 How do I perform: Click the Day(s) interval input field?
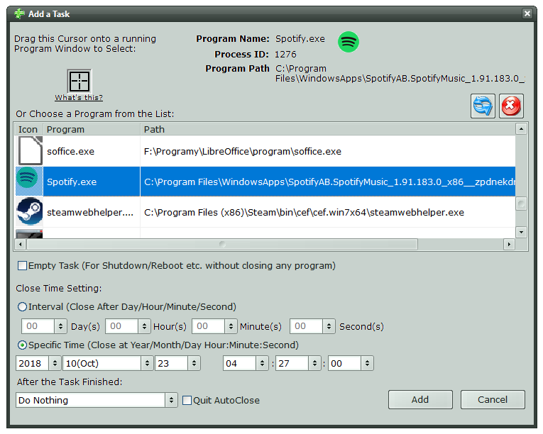click(38, 326)
